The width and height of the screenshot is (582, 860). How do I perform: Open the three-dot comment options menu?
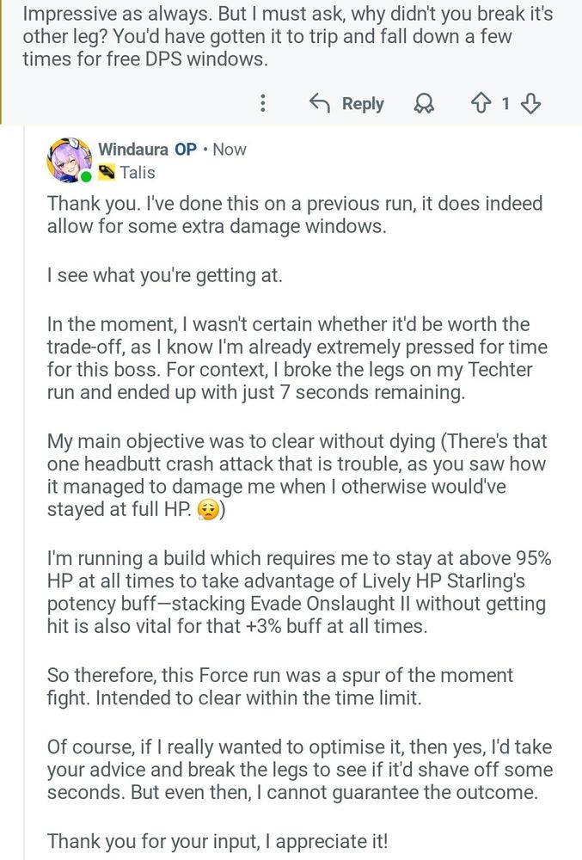[263, 104]
